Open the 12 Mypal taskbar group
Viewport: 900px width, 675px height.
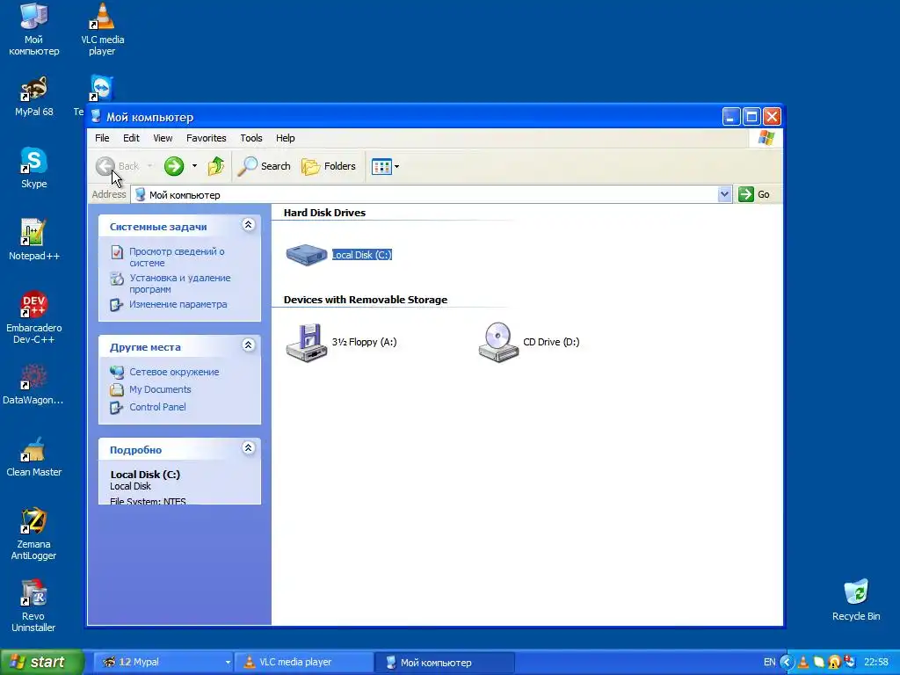click(x=163, y=662)
